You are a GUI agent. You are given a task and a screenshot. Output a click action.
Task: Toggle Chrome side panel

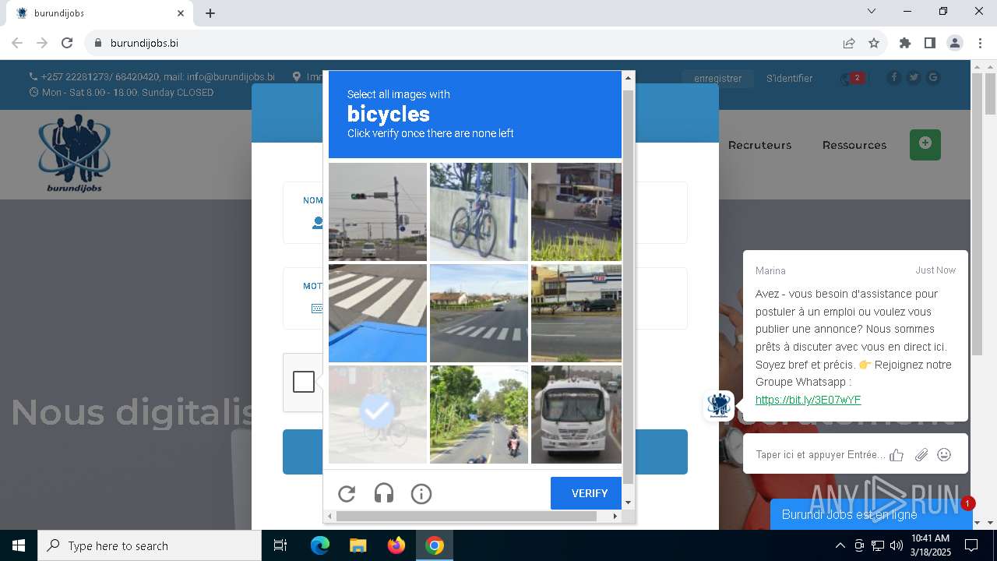click(x=930, y=43)
